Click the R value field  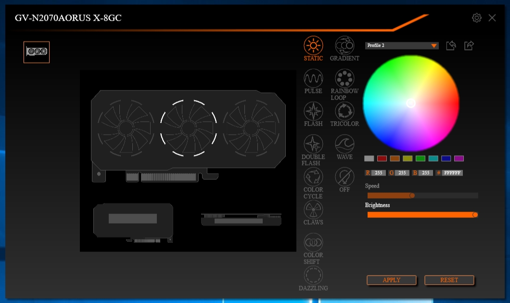pyautogui.click(x=379, y=173)
